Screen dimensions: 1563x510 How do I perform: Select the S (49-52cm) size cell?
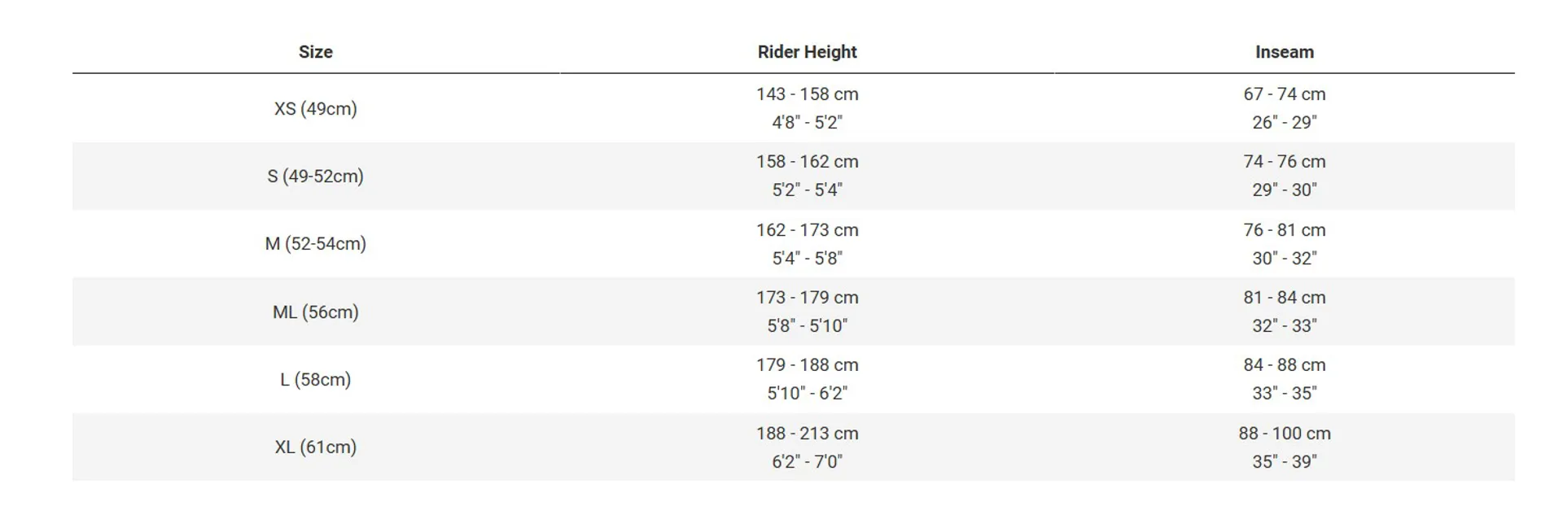coord(316,177)
